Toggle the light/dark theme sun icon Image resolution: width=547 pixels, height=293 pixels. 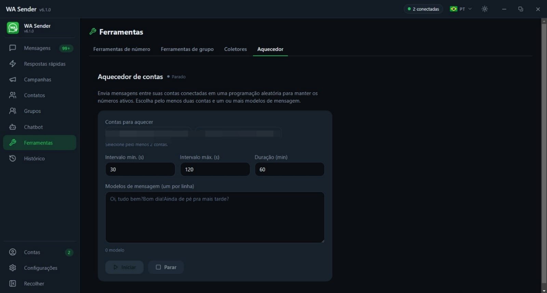point(484,9)
